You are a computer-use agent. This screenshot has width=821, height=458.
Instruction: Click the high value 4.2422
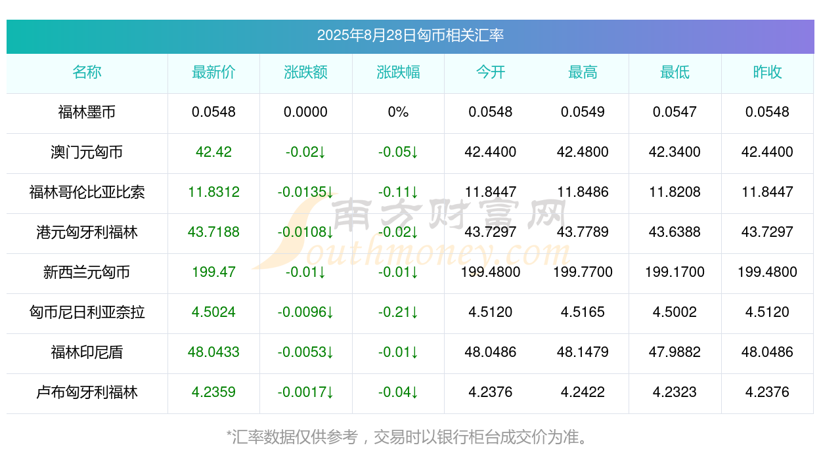[x=583, y=392]
